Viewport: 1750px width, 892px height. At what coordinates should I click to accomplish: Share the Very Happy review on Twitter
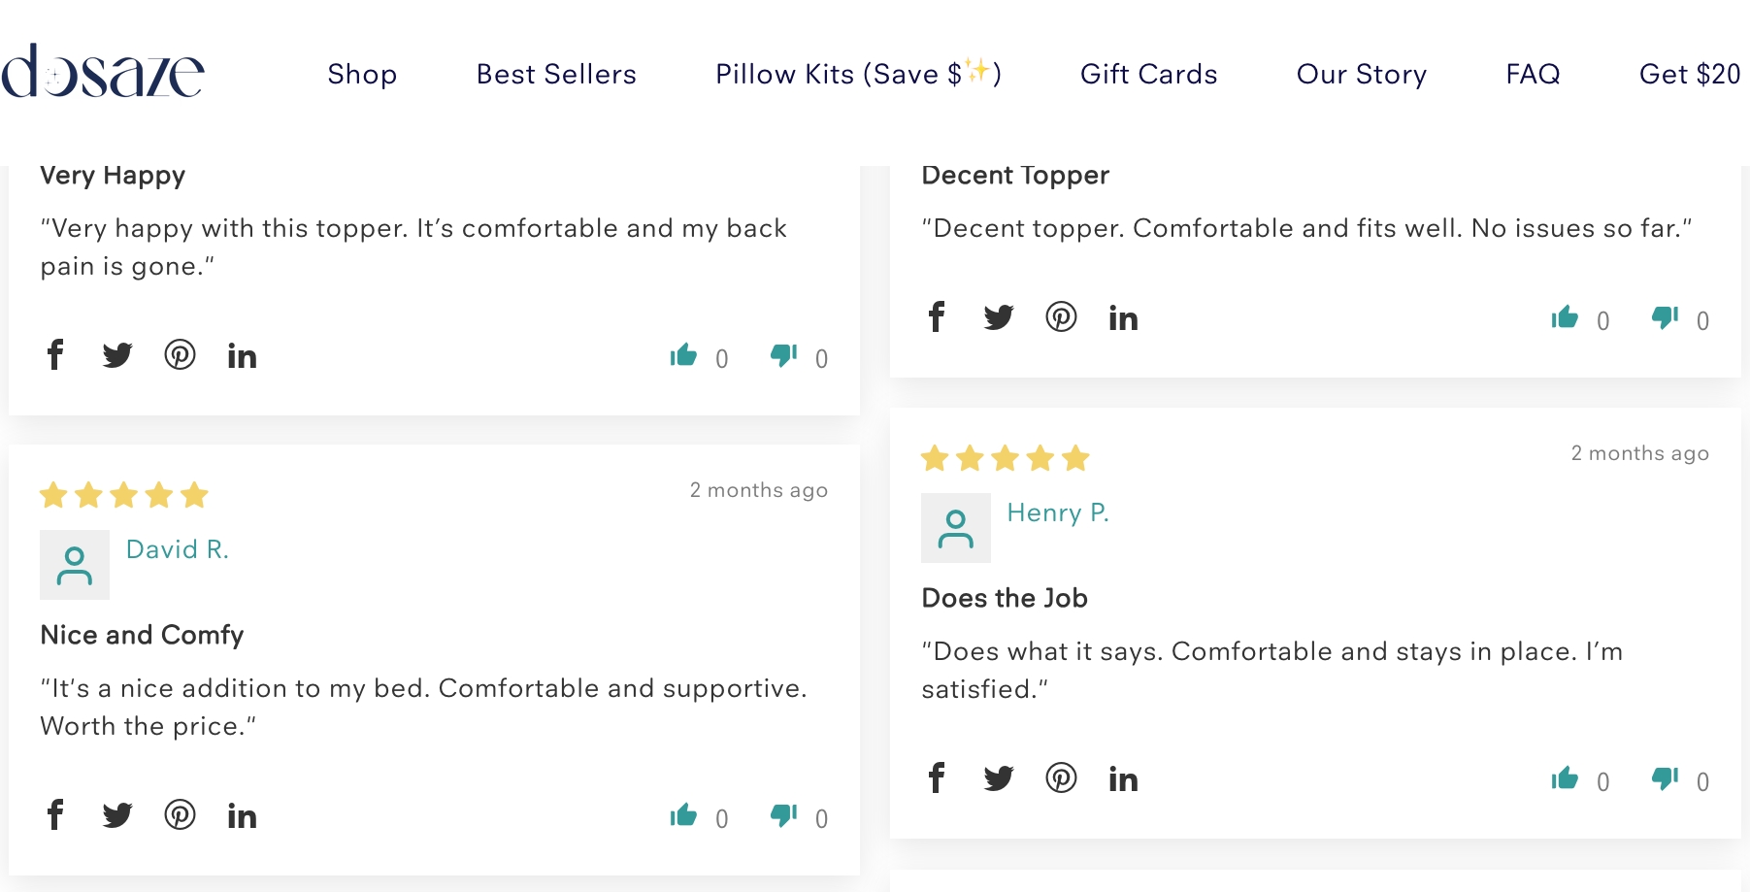pyautogui.click(x=117, y=355)
